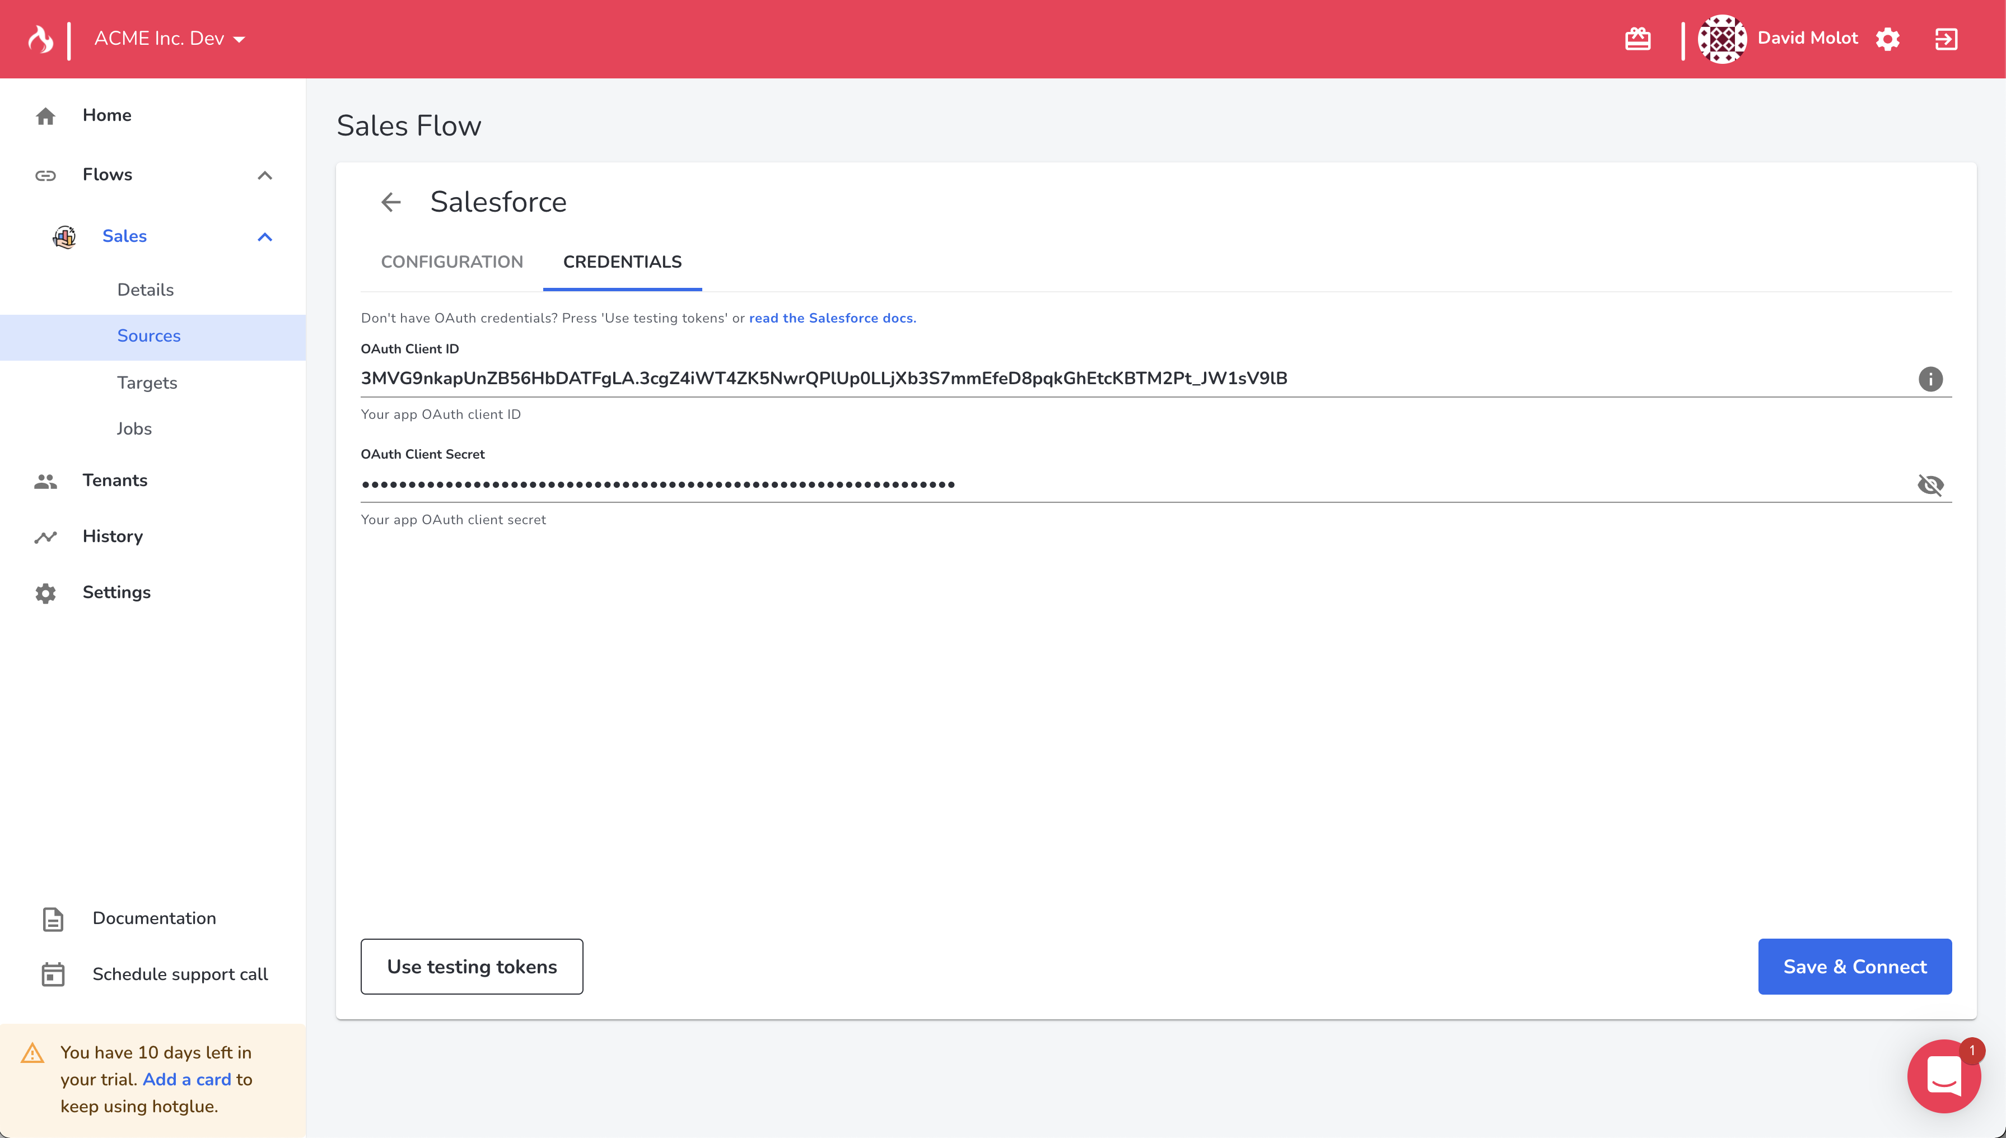This screenshot has height=1138, width=2006.
Task: Click the Flows link icon
Action: pyautogui.click(x=45, y=175)
